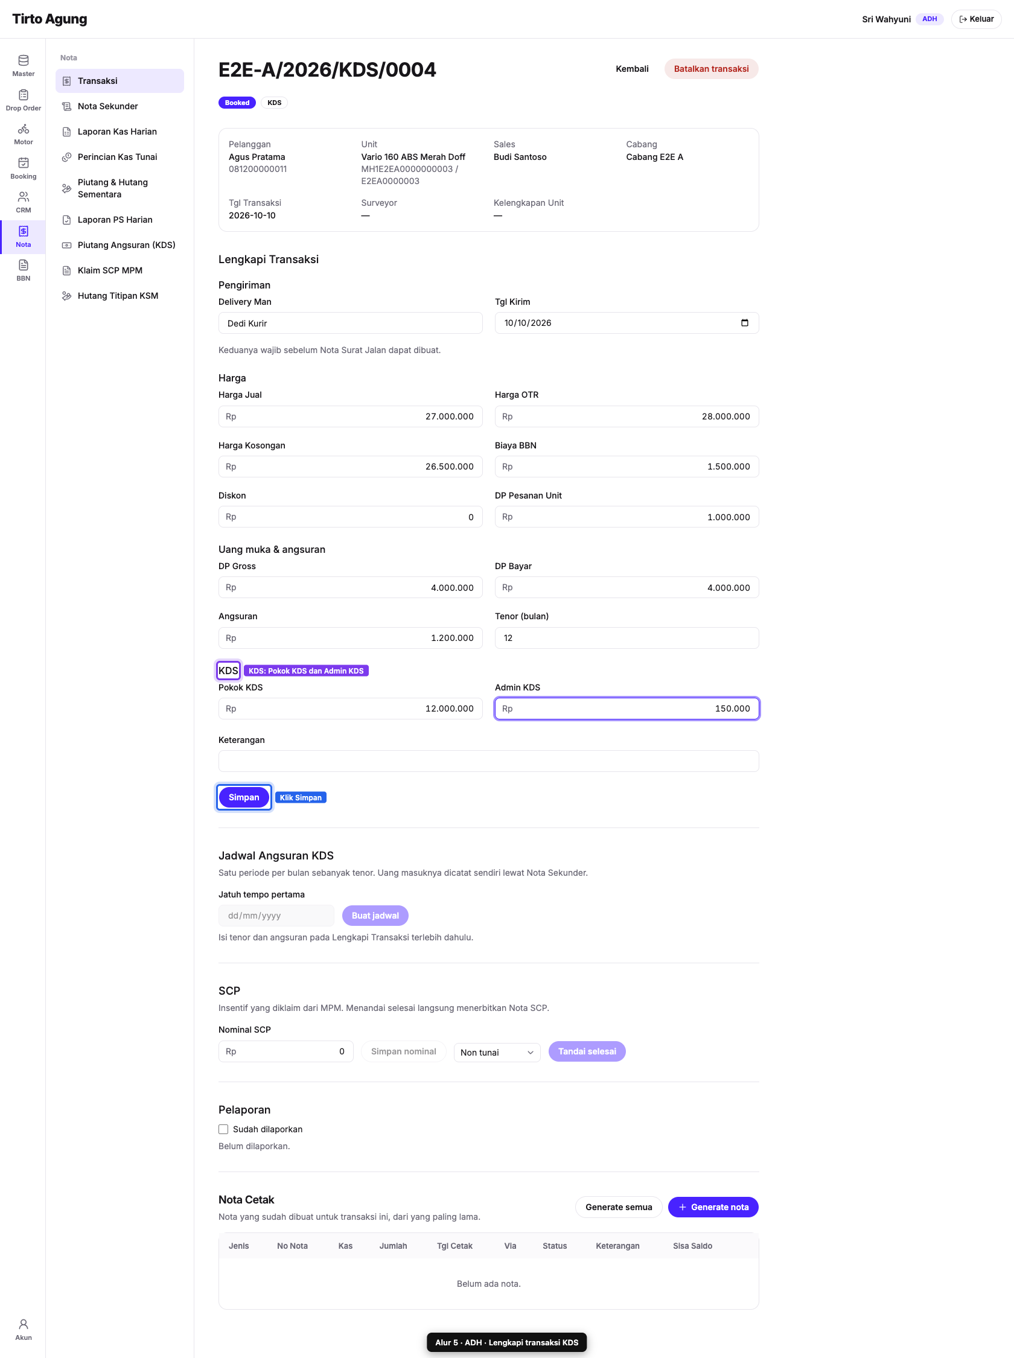Open the Booking calendar icon
1014x1358 pixels.
click(x=24, y=162)
